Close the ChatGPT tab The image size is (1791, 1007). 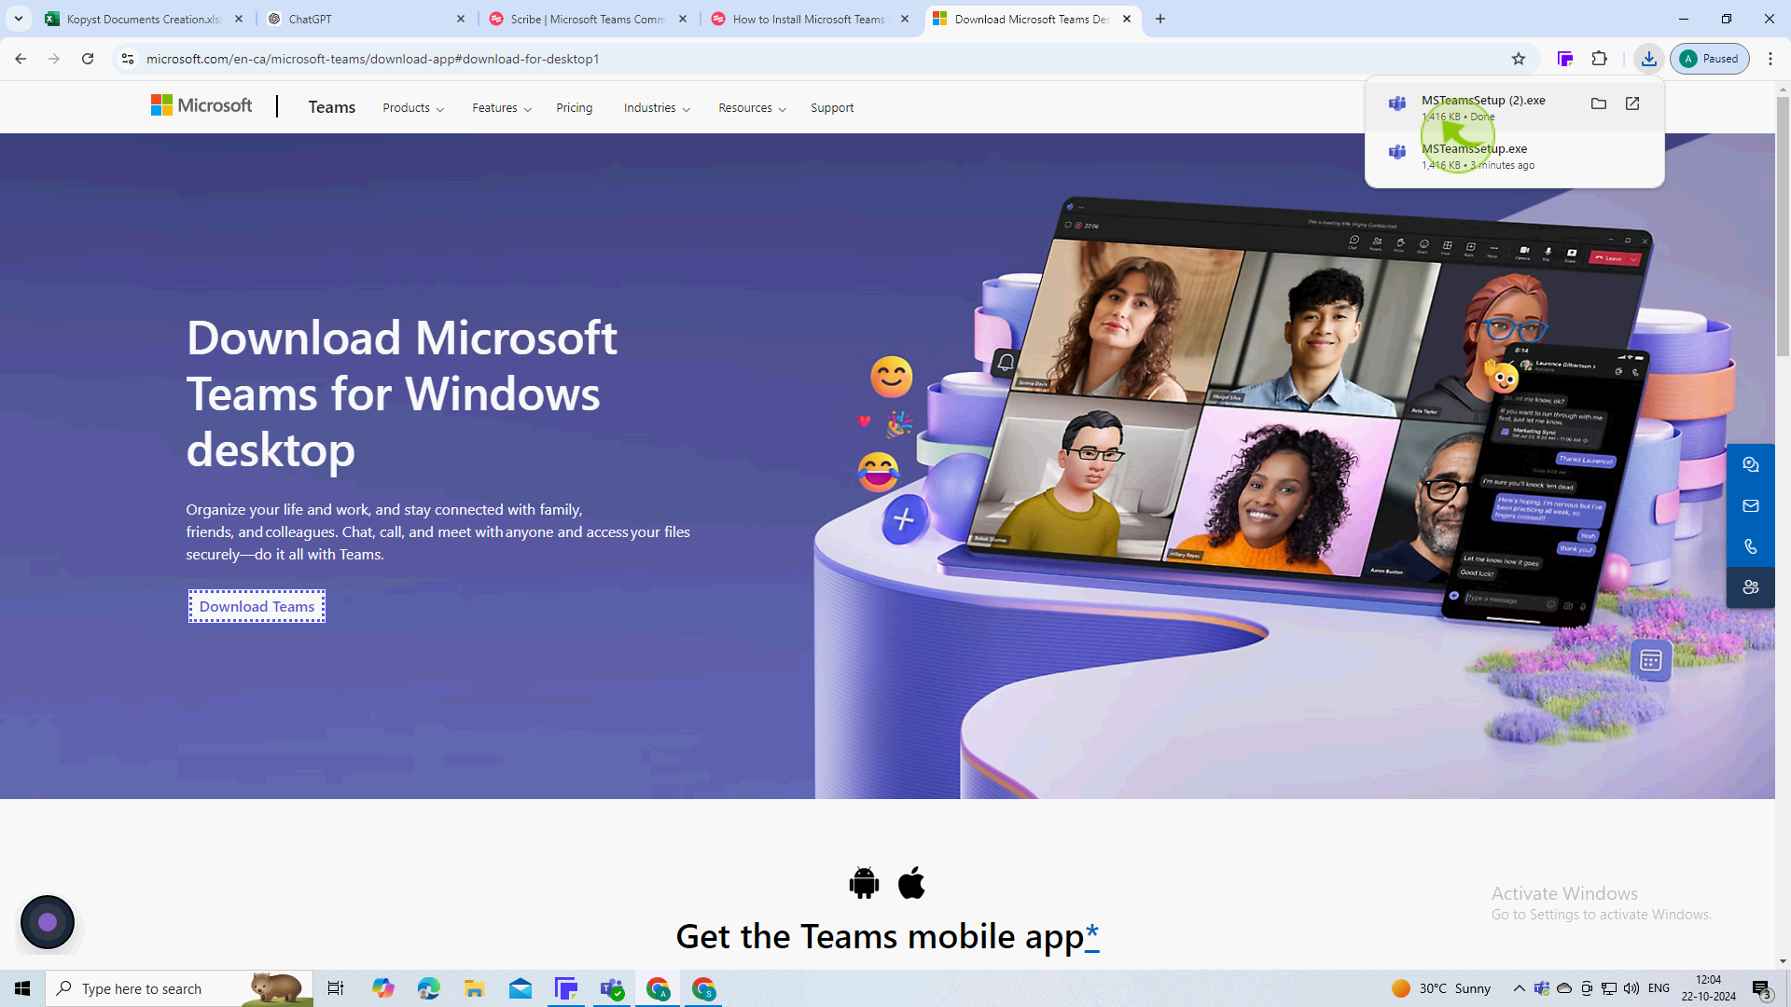[461, 19]
